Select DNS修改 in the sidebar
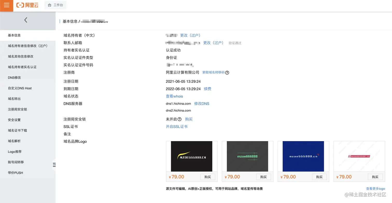The width and height of the screenshot is (392, 203). 28,78
